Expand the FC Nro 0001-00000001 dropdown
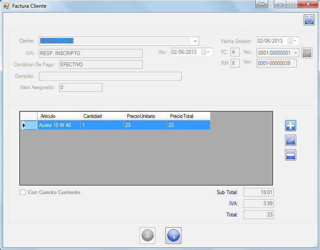 pos(295,52)
